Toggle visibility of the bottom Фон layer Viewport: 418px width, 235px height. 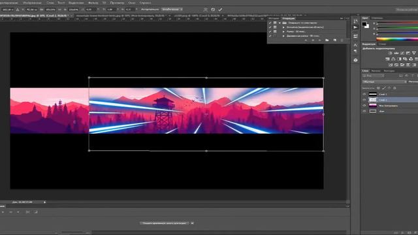click(364, 111)
